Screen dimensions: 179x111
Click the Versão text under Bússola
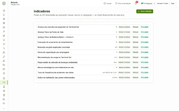(x=15, y=5)
